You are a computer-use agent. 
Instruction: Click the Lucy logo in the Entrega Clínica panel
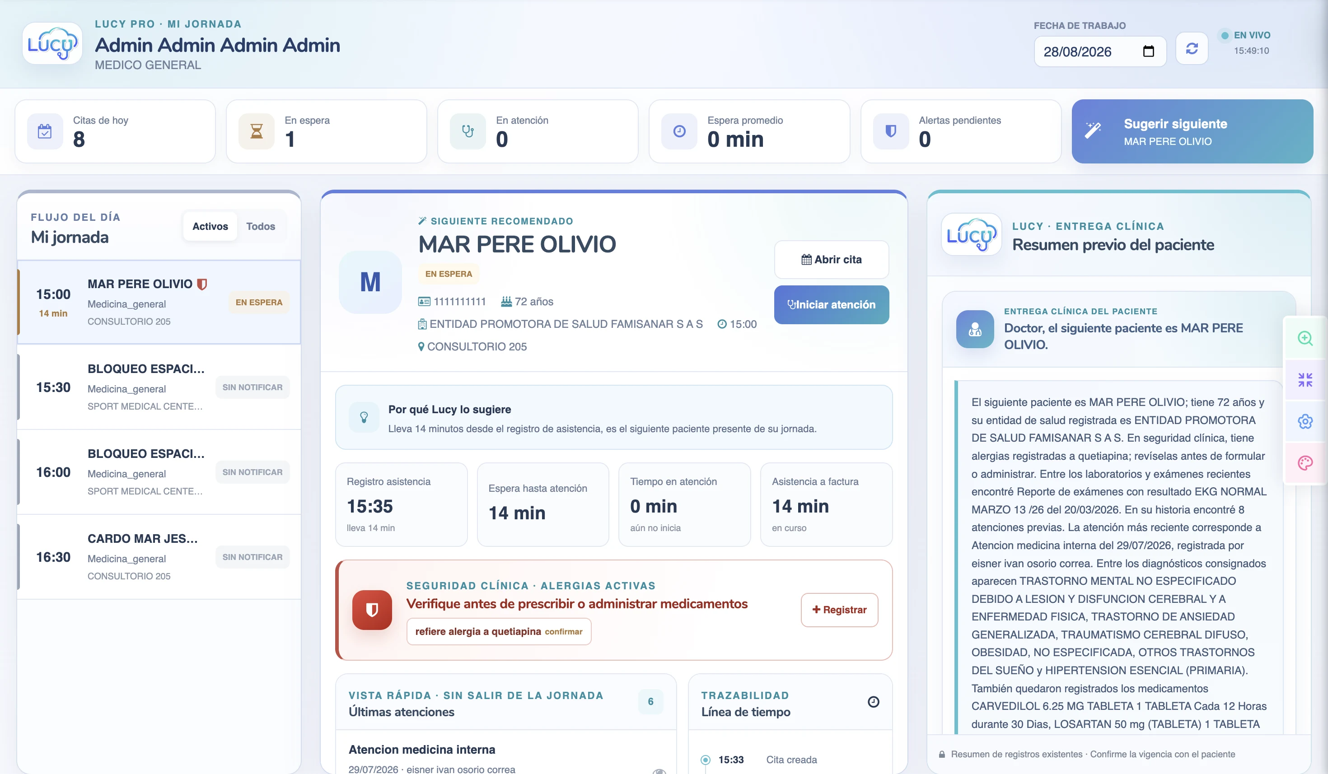coord(971,234)
